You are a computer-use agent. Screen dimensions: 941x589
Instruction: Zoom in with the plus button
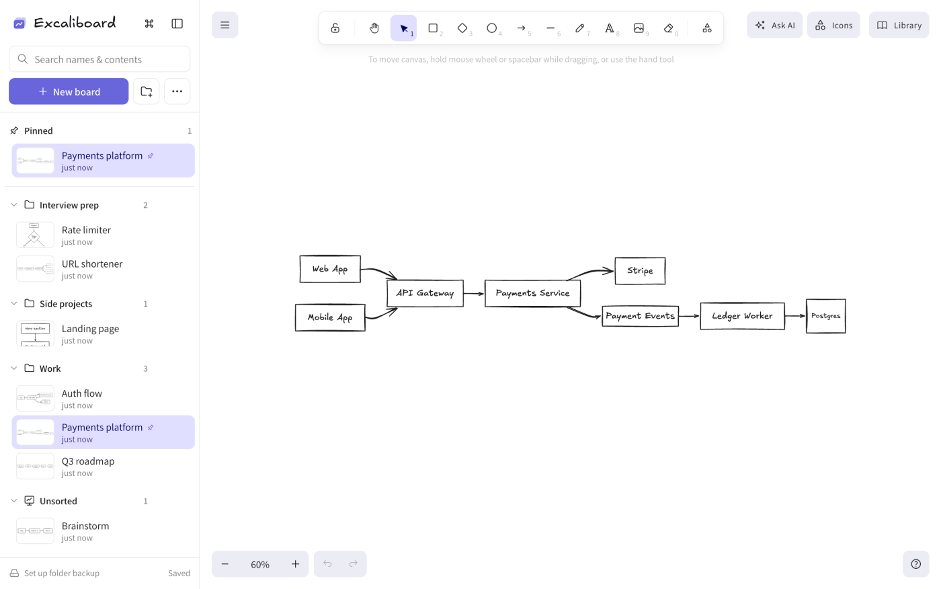pyautogui.click(x=296, y=564)
